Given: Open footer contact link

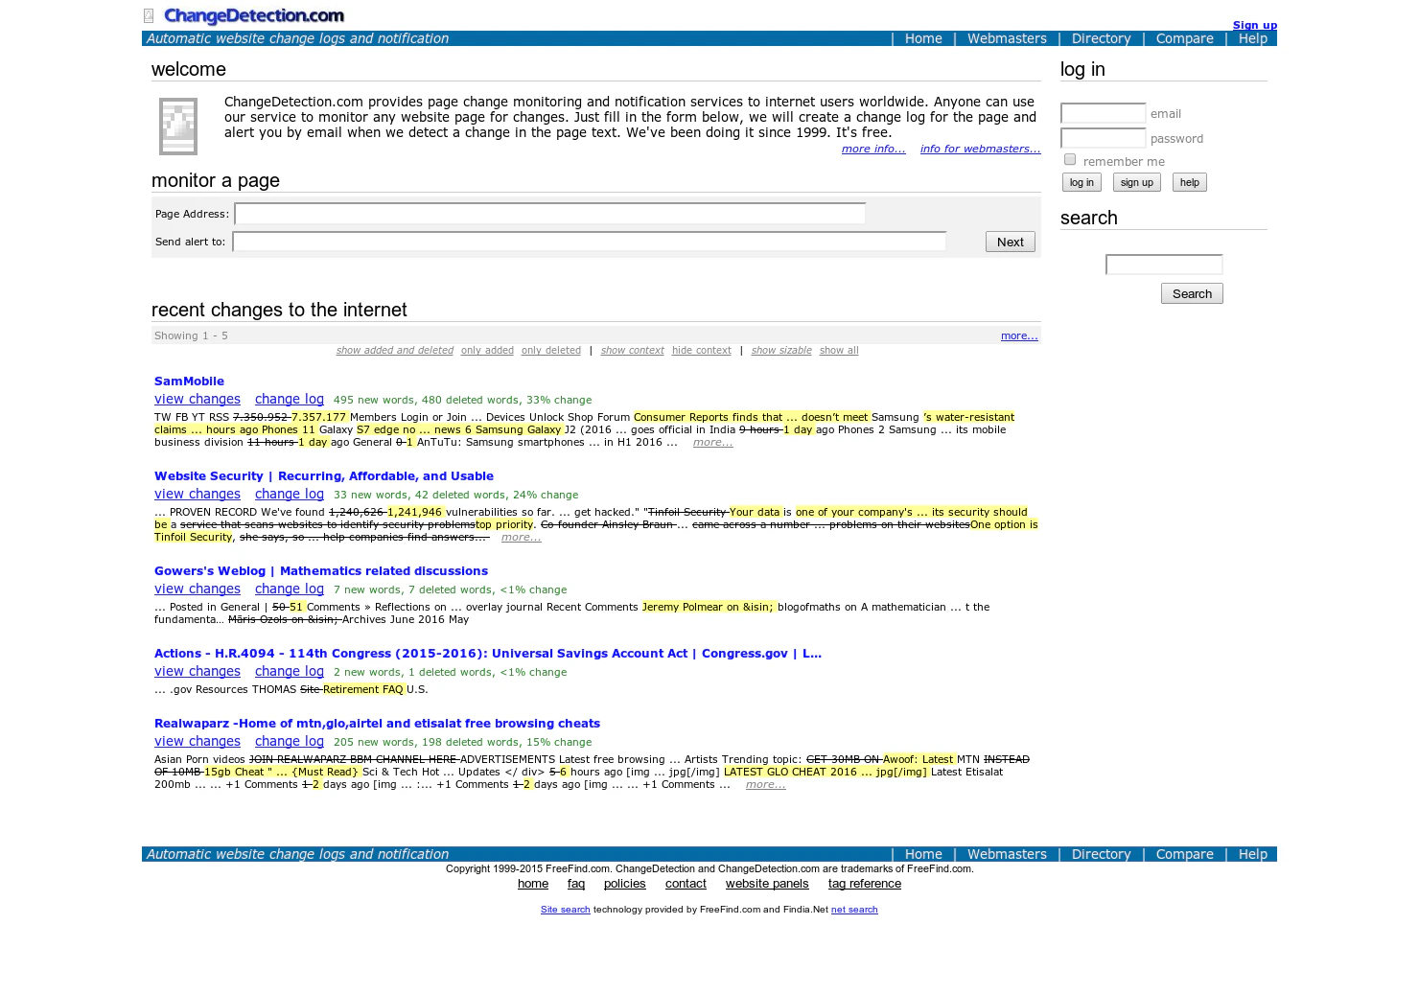Looking at the screenshot, I should pos(686,884).
